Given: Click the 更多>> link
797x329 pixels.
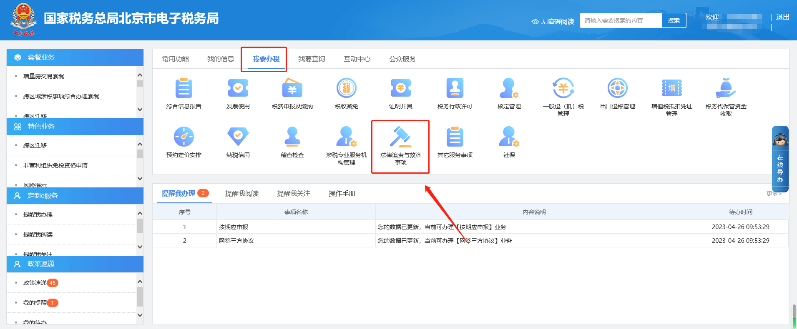Looking at the screenshot, I should [774, 194].
